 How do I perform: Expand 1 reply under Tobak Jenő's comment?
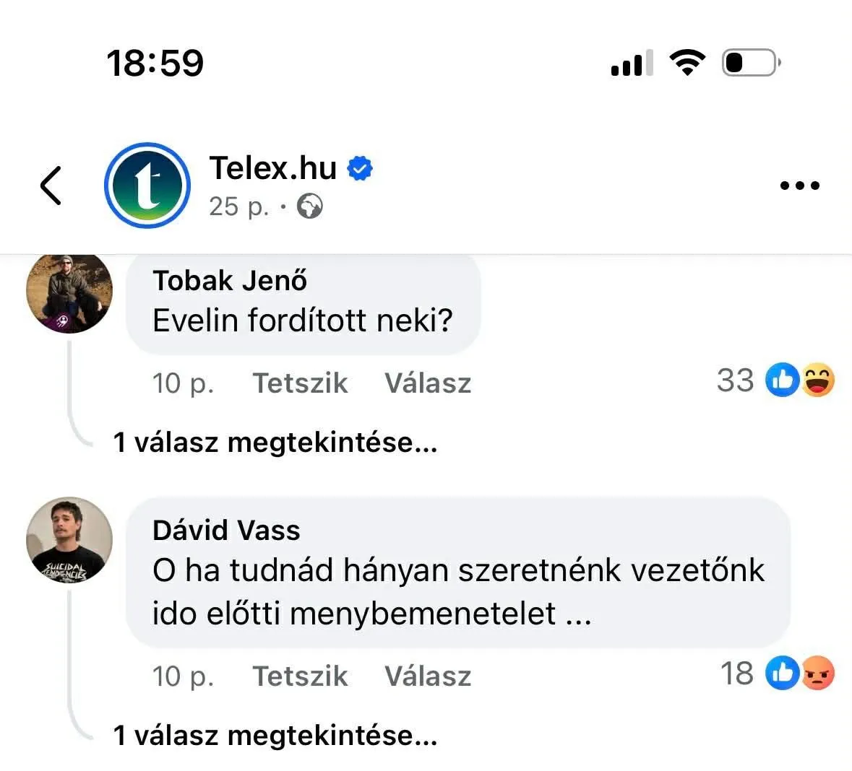click(x=275, y=442)
